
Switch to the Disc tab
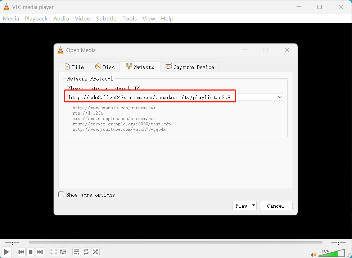click(x=105, y=67)
